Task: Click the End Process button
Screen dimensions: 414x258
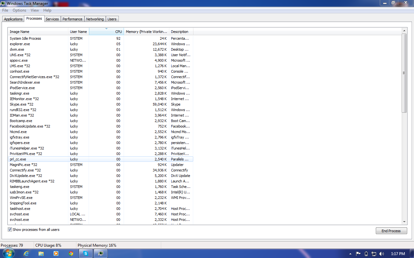Action: coord(391,231)
